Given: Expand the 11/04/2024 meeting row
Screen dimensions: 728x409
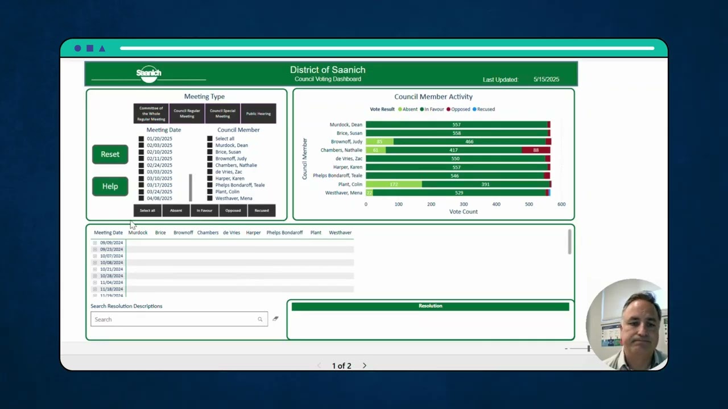Looking at the screenshot, I should click(95, 282).
